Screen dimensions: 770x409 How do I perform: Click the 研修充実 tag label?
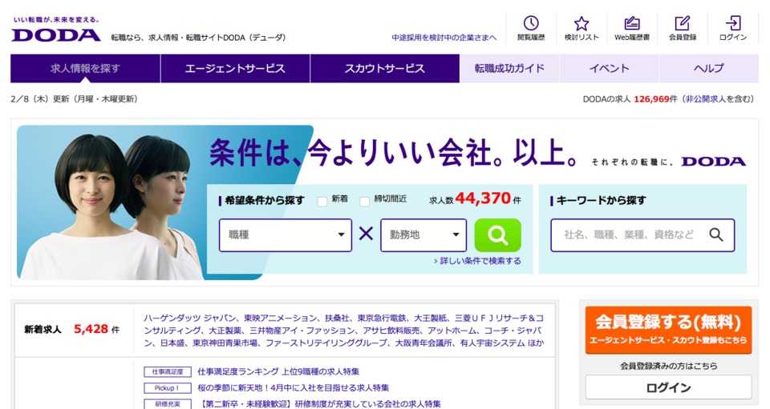click(168, 404)
